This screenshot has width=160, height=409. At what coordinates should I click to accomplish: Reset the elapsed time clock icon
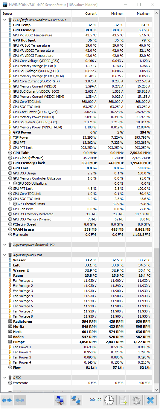tap(109, 400)
